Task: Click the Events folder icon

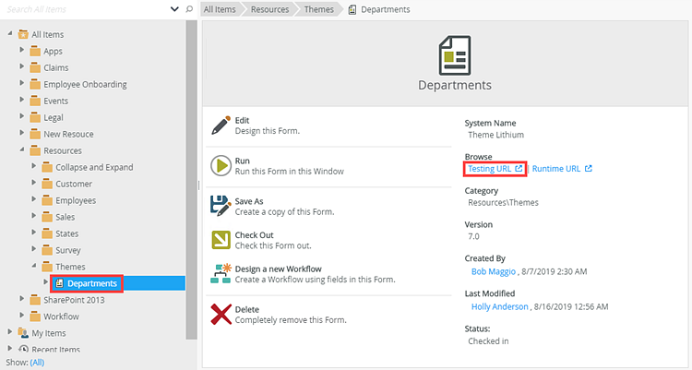Action: tap(35, 101)
